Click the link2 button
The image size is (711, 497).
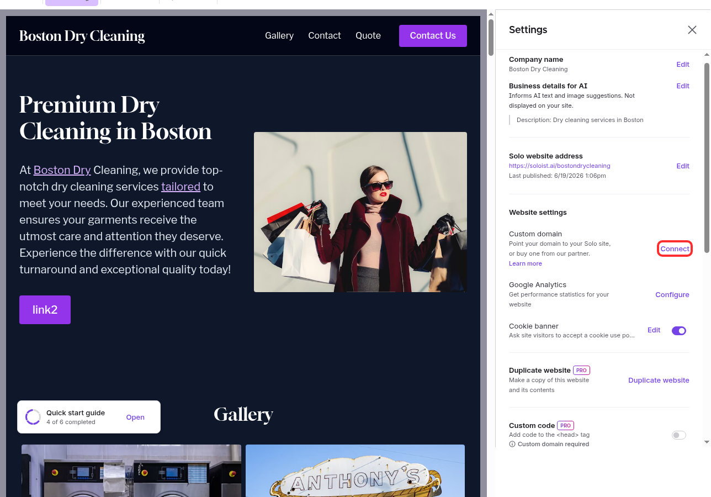coord(45,310)
